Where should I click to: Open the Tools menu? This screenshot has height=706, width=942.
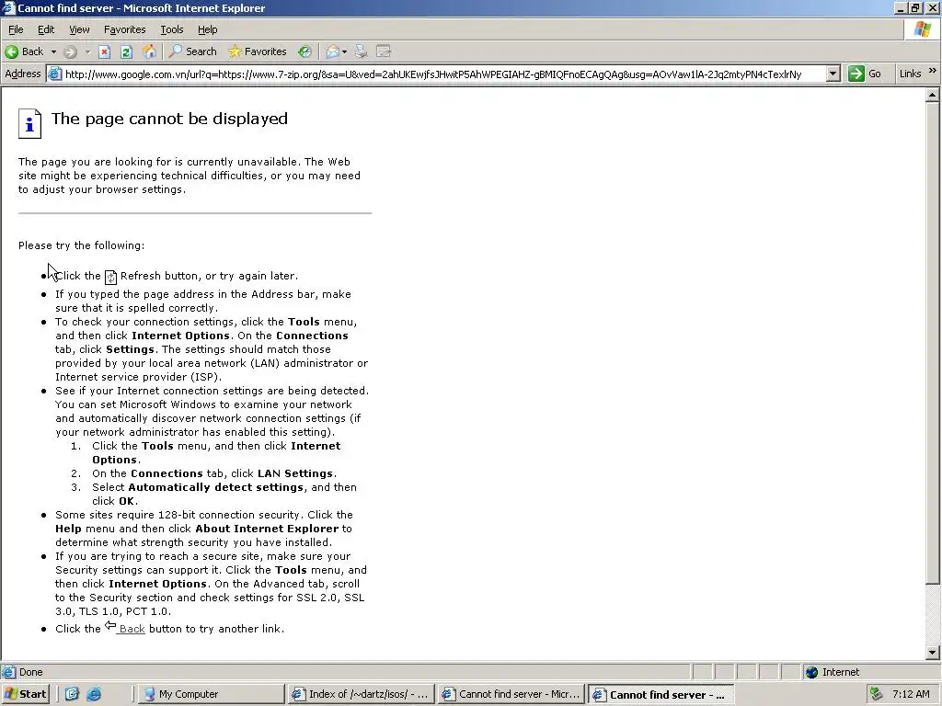[x=171, y=29]
